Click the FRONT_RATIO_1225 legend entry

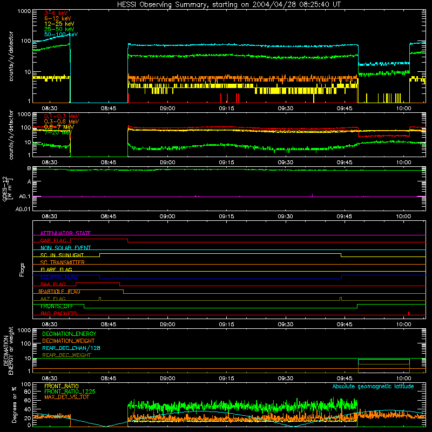70,391
